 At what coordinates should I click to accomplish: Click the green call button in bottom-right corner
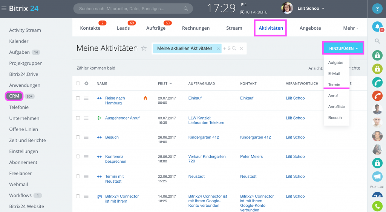377,206
